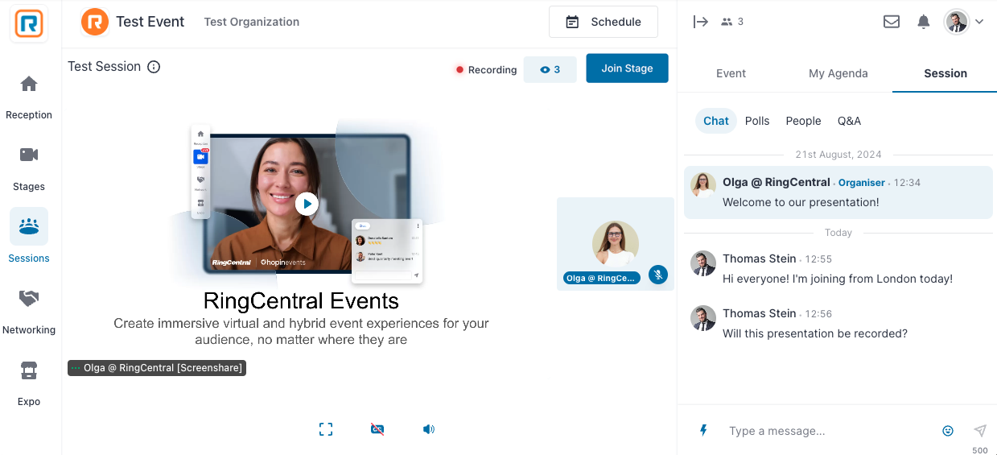Open notifications bell icon
The height and width of the screenshot is (455, 997).
point(924,22)
